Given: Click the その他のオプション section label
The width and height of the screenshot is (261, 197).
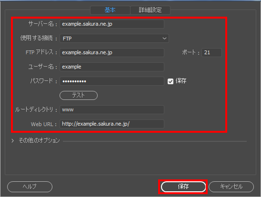Looking at the screenshot, I should coord(39,140).
